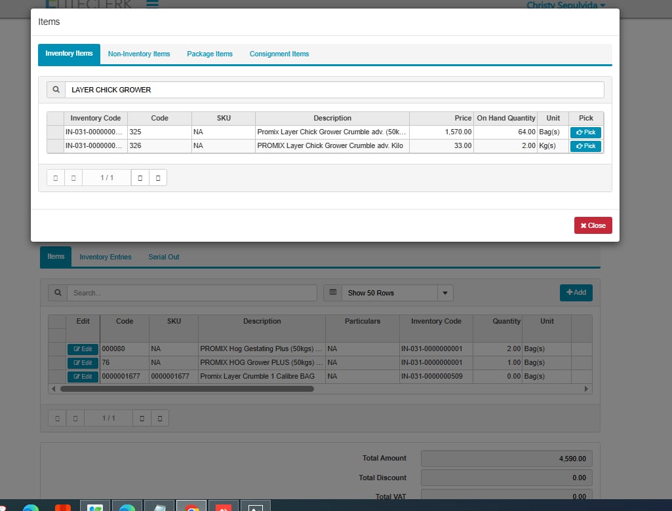Image resolution: width=672 pixels, height=511 pixels.
Task: Expand the Show 50 Rows dropdown
Action: point(445,293)
